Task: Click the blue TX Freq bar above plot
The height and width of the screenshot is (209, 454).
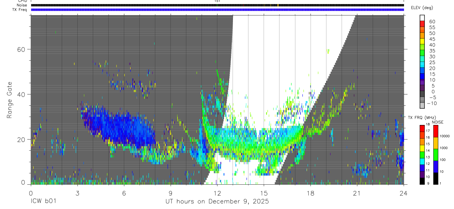Action: 217,10
